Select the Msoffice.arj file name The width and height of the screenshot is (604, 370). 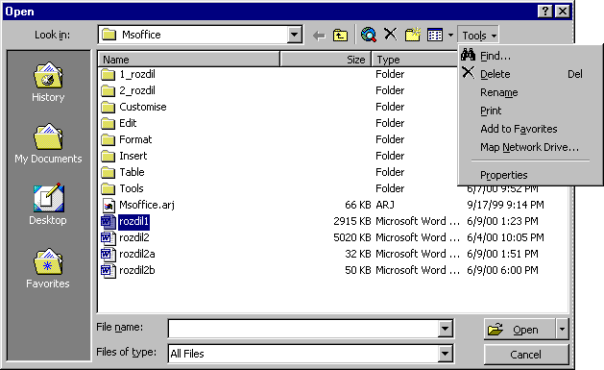coord(147,205)
